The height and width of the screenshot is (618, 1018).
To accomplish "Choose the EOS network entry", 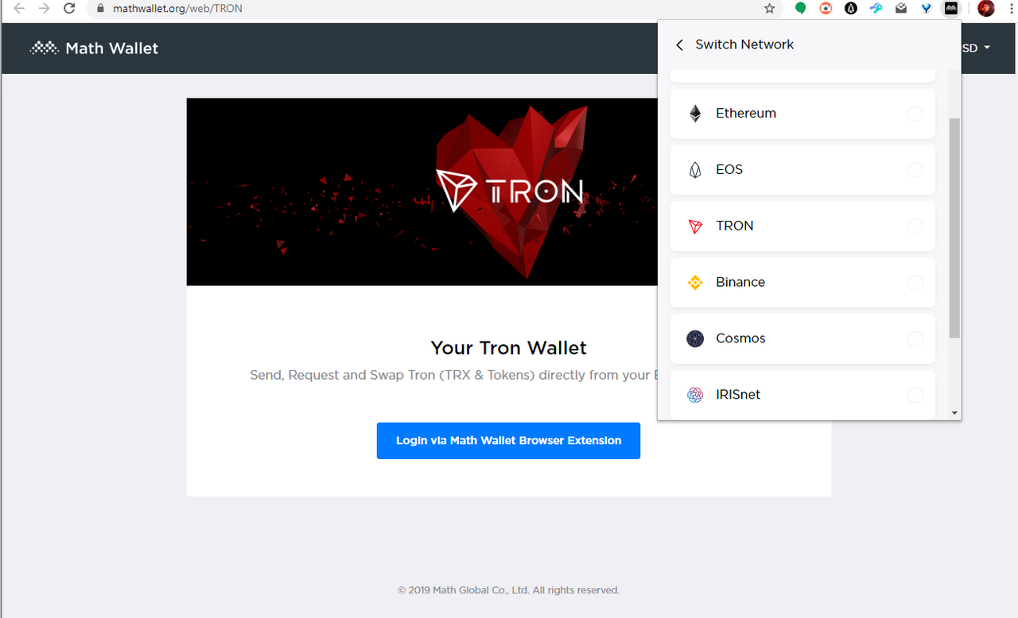I will point(802,170).
